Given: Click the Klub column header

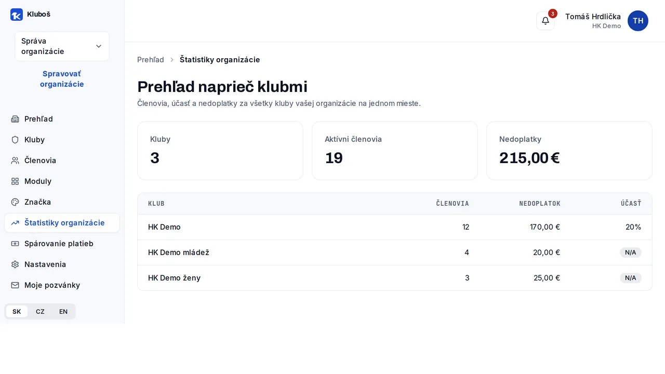Looking at the screenshot, I should coord(156,204).
